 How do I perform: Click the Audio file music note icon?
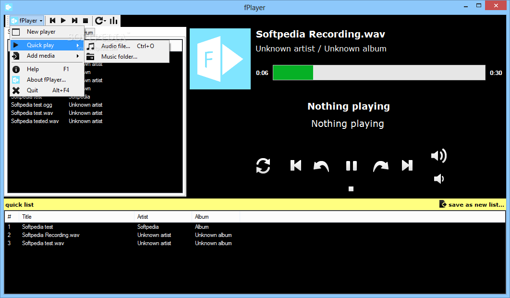tap(91, 46)
